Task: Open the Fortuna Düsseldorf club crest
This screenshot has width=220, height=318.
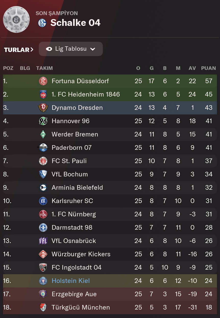Action: [43, 81]
